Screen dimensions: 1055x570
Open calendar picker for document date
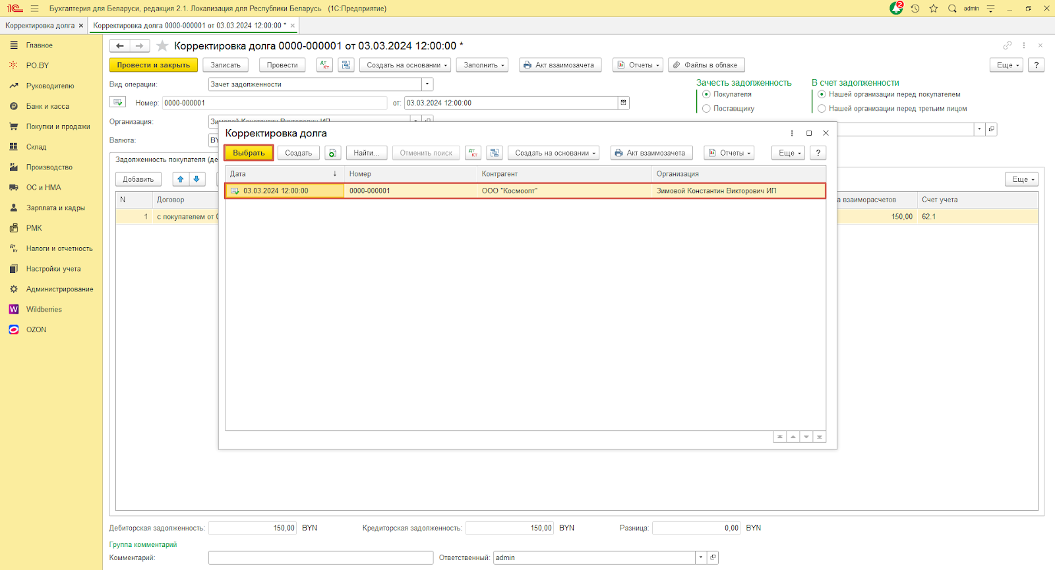(x=623, y=103)
